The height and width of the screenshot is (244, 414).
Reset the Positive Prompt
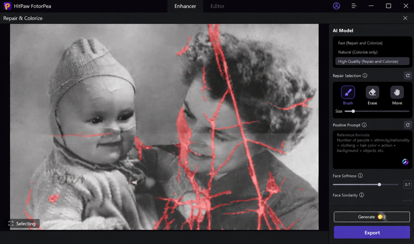[407, 125]
